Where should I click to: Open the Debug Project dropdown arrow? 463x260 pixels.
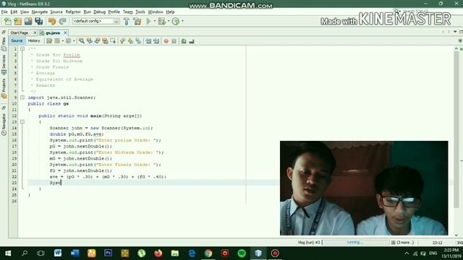169,21
